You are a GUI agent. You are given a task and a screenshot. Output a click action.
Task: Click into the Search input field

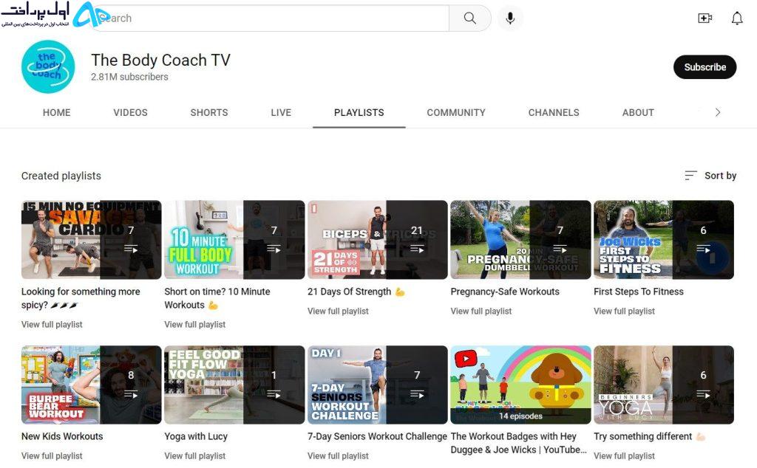271,18
